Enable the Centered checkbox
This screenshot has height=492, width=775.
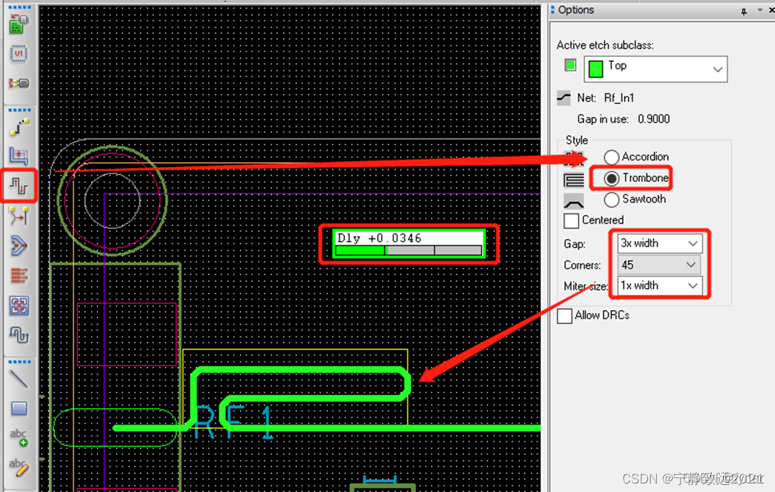pos(572,220)
